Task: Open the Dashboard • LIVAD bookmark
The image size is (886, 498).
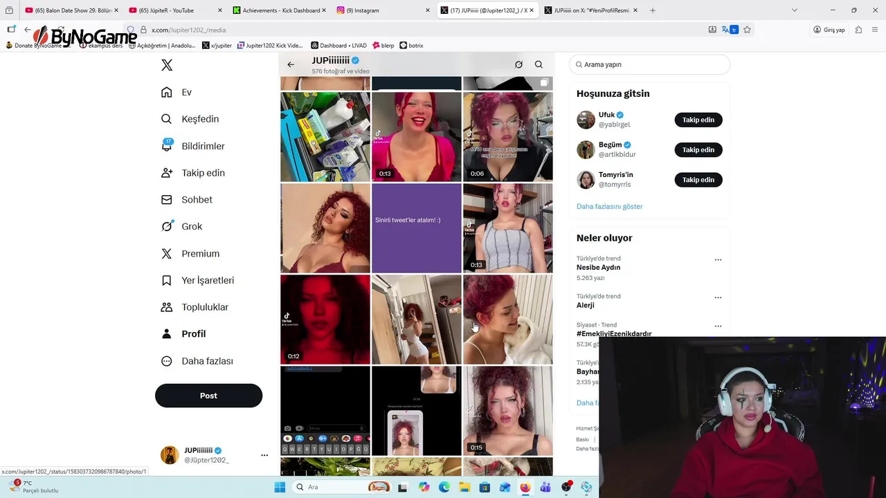Action: click(339, 46)
